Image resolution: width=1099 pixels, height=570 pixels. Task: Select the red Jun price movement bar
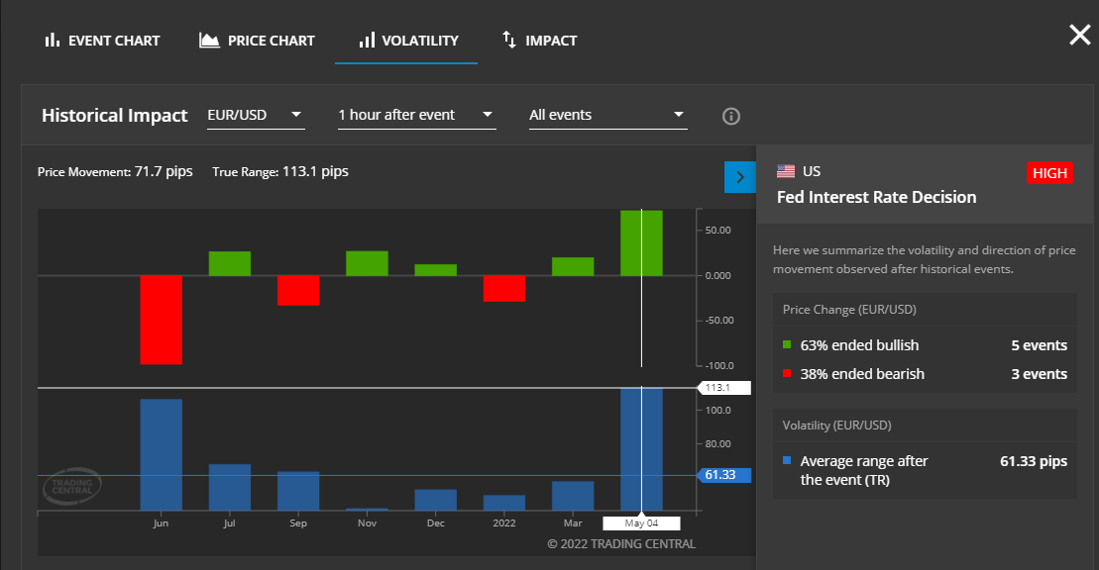pyautogui.click(x=161, y=320)
